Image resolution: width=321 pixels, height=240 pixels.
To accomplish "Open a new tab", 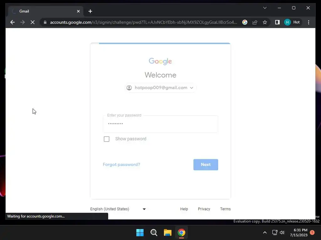I will [90, 11].
